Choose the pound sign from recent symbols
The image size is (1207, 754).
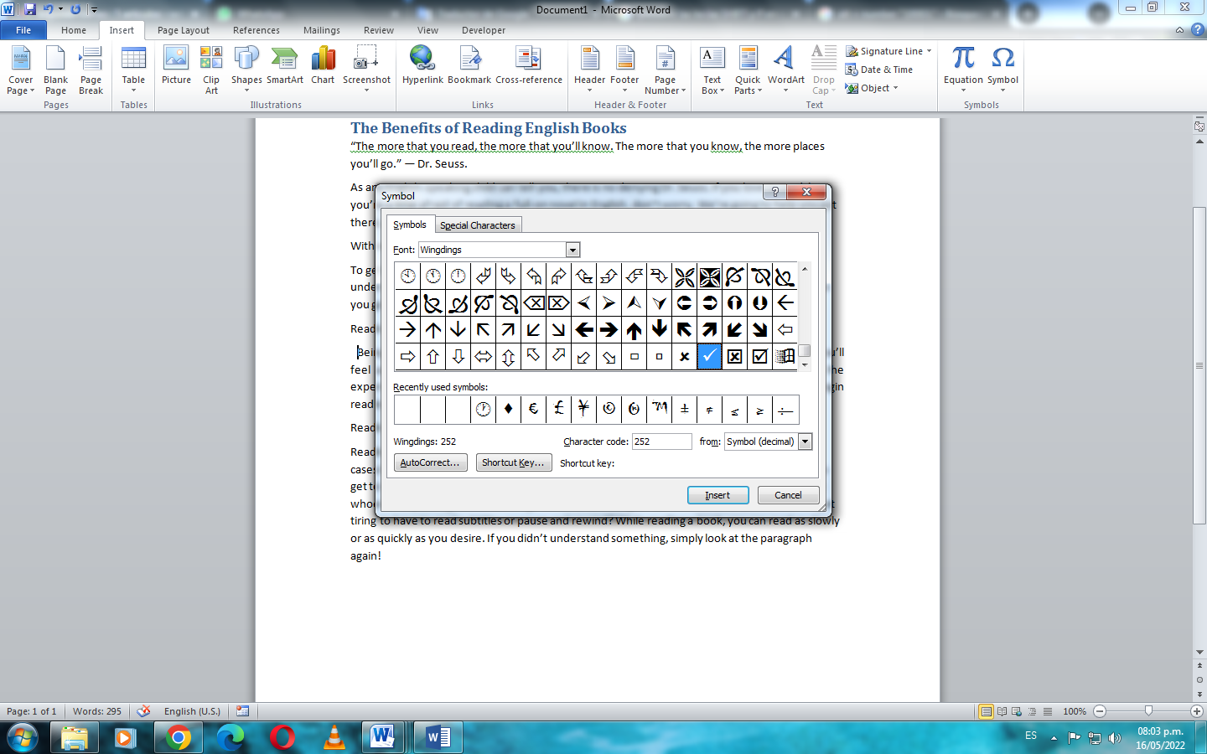point(558,409)
